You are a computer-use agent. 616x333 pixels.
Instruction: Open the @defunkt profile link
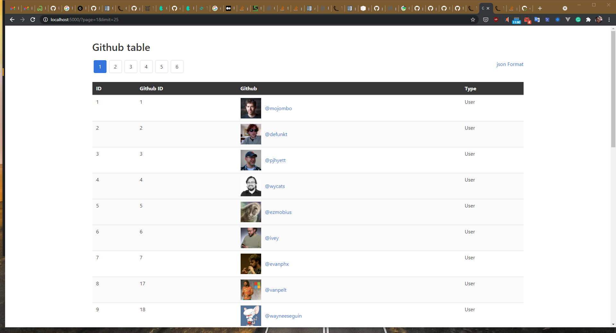[x=276, y=134]
